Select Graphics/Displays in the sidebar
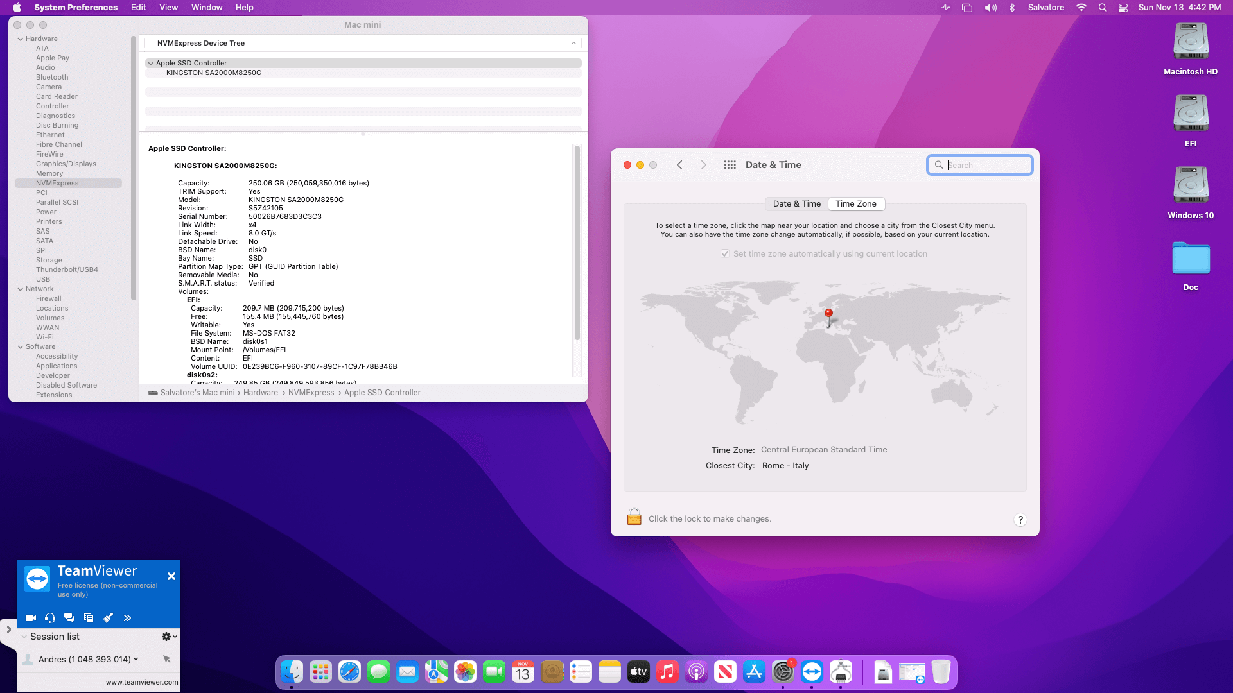 click(66, 164)
